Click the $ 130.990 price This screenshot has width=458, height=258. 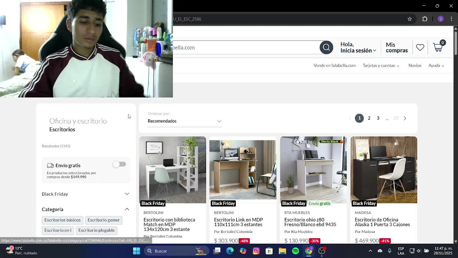coord(296,241)
